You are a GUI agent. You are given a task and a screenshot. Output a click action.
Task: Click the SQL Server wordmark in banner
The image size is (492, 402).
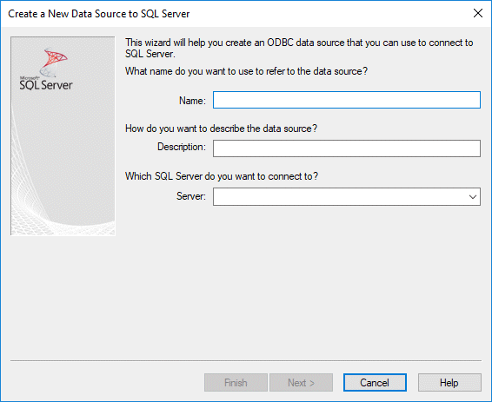tap(46, 85)
